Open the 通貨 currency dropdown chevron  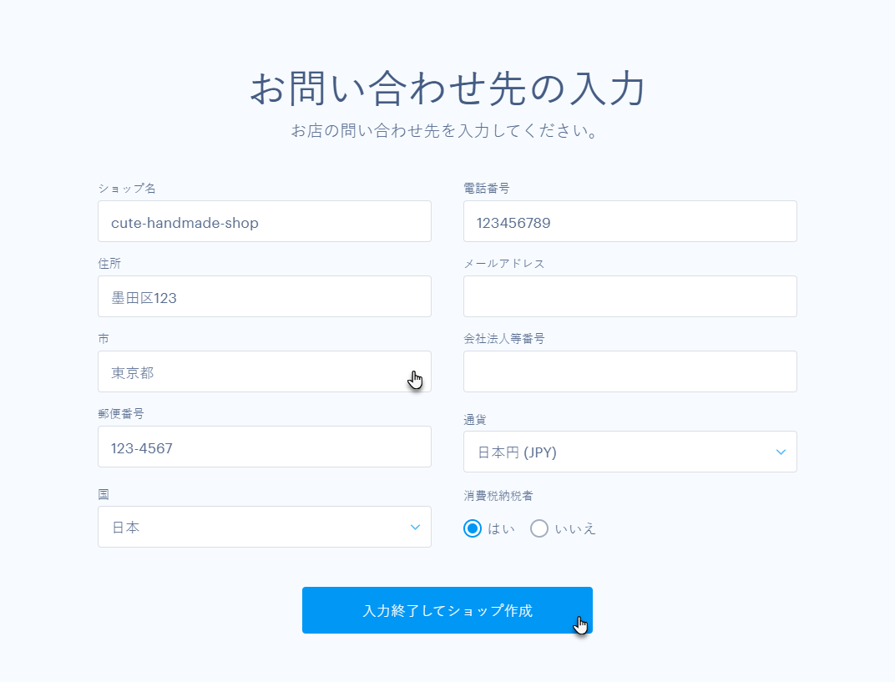pos(782,452)
